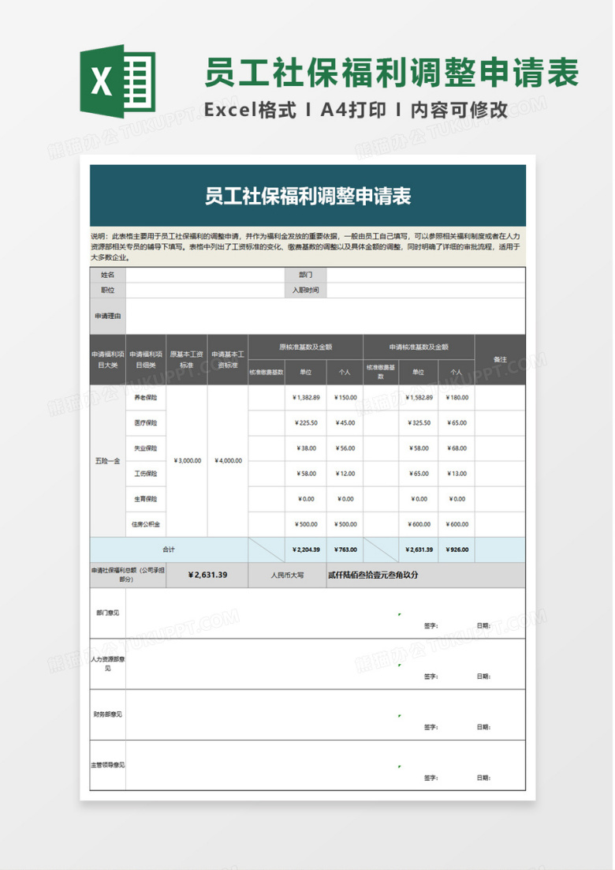Click the 申请福利项目细类 column header
The width and height of the screenshot is (615, 870).
146,359
